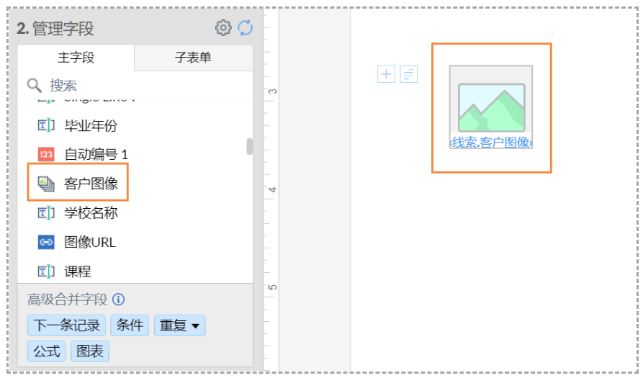Viewport: 643px width, 378px height.
Task: Switch to the 子表单 tab
Action: [193, 58]
